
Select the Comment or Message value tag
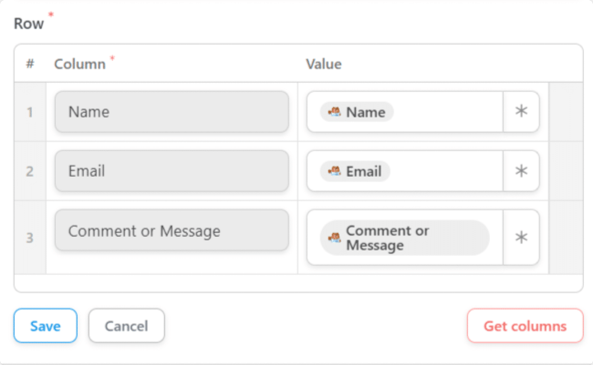coord(404,238)
